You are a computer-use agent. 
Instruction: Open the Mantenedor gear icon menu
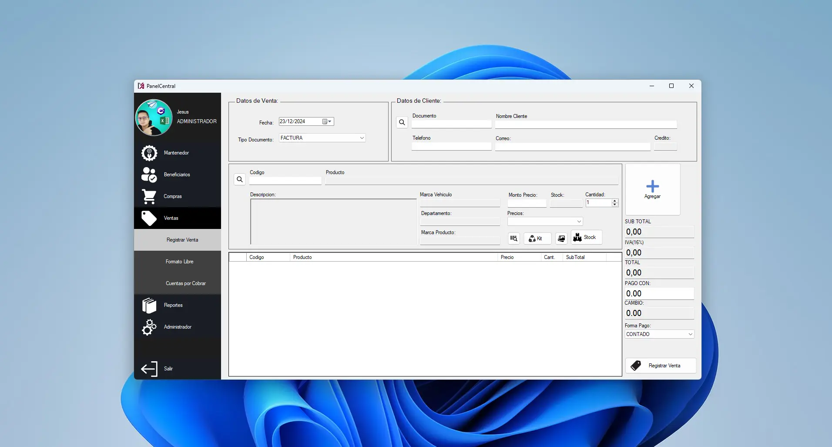click(x=149, y=153)
